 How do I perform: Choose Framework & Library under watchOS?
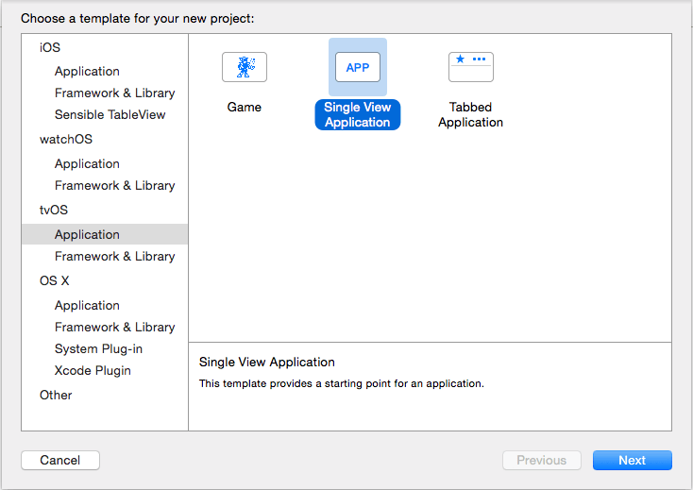(114, 185)
